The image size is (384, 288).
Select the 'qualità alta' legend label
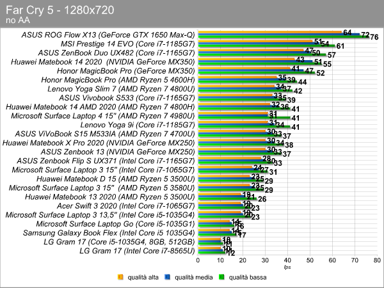point(143,277)
